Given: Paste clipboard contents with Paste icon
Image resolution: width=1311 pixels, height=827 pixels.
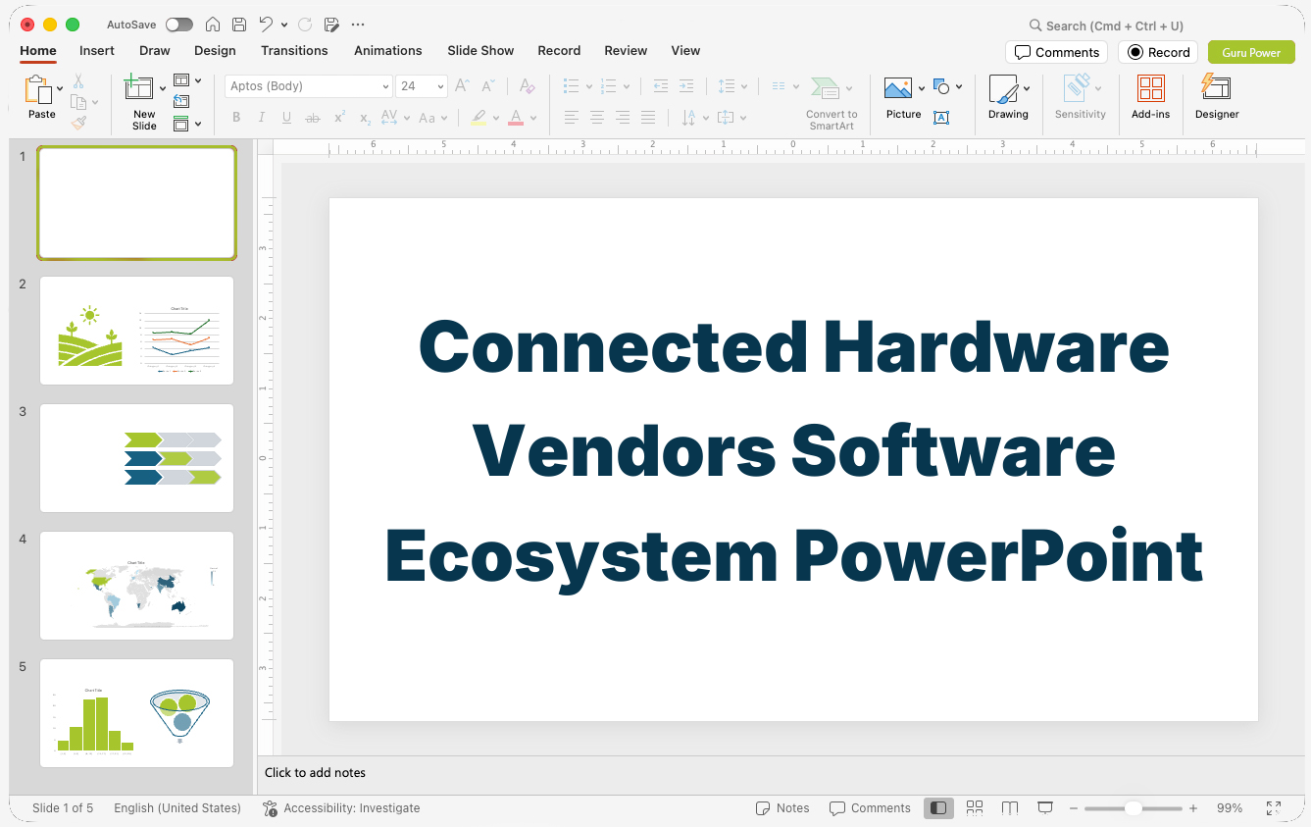Looking at the screenshot, I should point(39,90).
